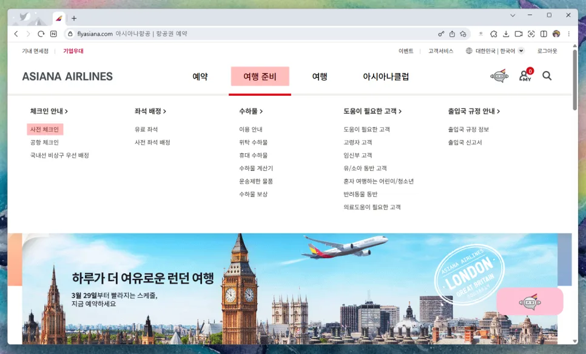Open 수하물 보상 link
The image size is (586, 354).
[x=254, y=194]
